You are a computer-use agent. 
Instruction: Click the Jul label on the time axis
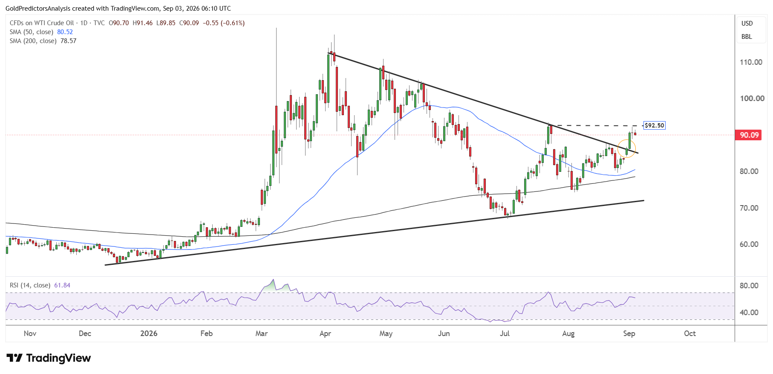click(505, 333)
